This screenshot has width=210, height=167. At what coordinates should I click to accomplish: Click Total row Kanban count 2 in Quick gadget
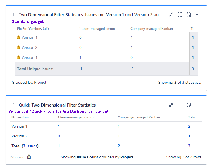(x=119, y=146)
